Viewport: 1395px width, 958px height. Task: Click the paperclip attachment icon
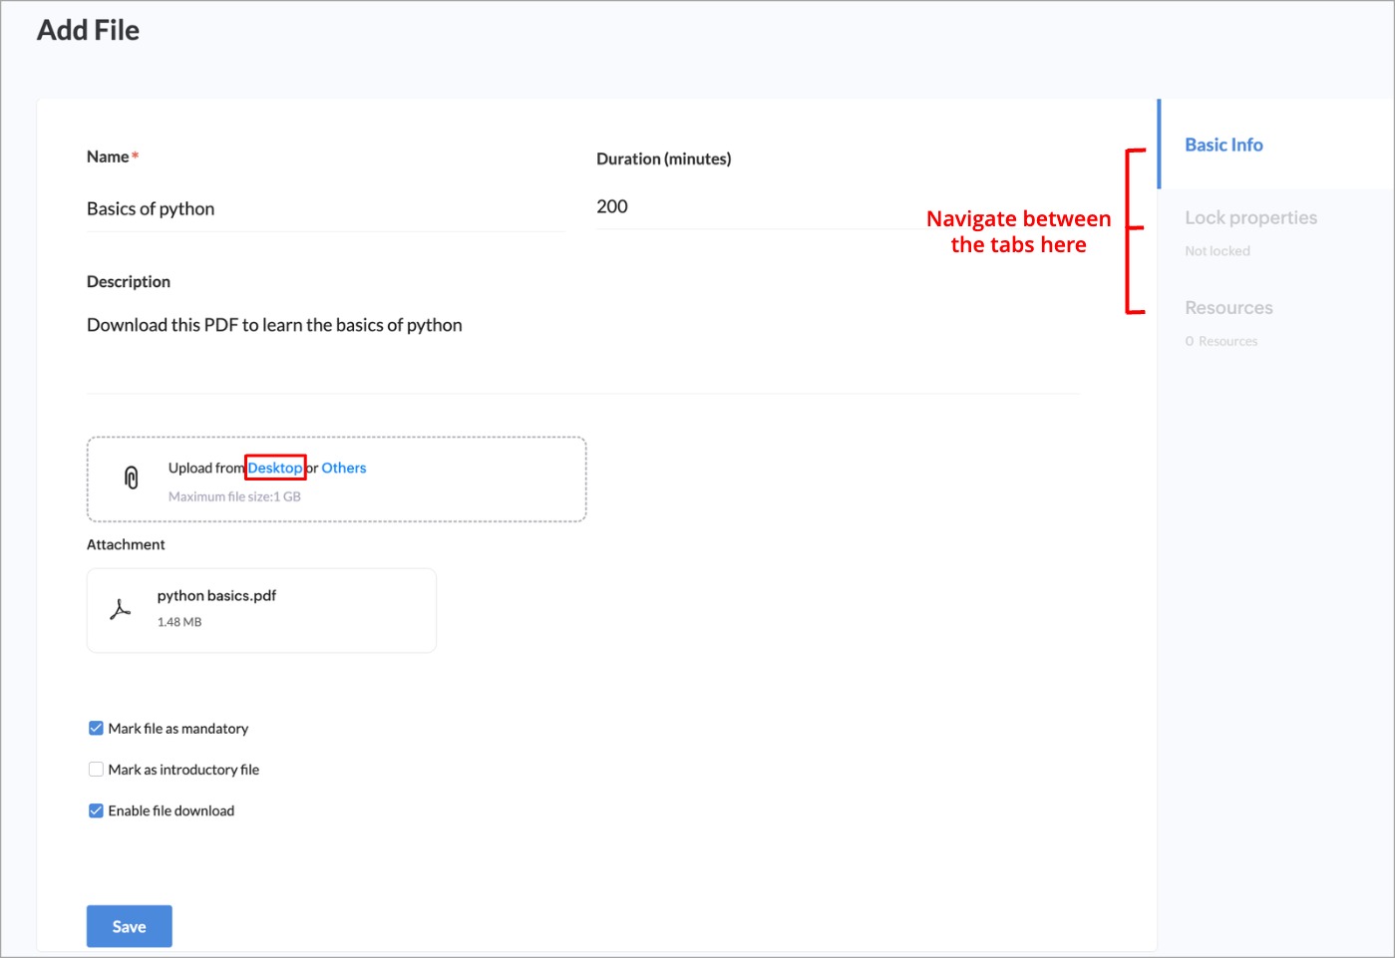point(131,479)
